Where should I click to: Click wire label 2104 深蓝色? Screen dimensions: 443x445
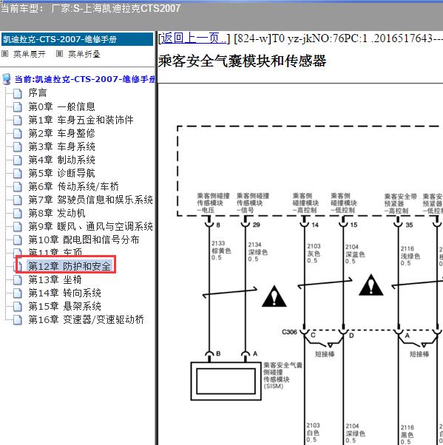click(x=355, y=254)
